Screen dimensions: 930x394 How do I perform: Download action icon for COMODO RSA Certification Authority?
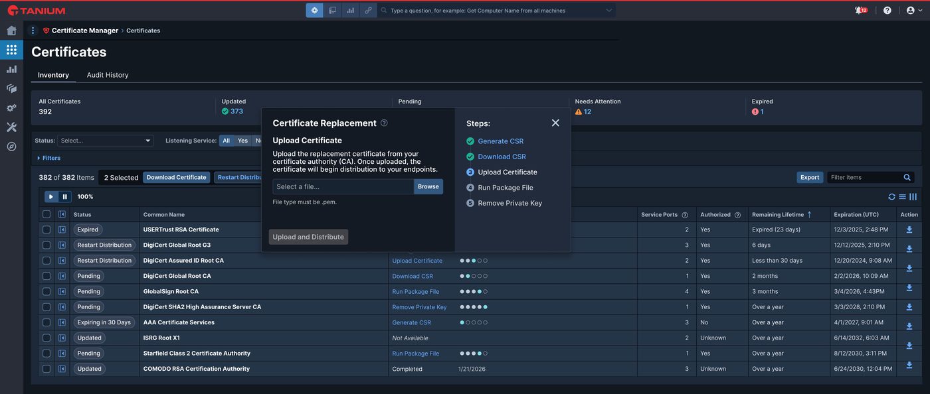pyautogui.click(x=909, y=365)
